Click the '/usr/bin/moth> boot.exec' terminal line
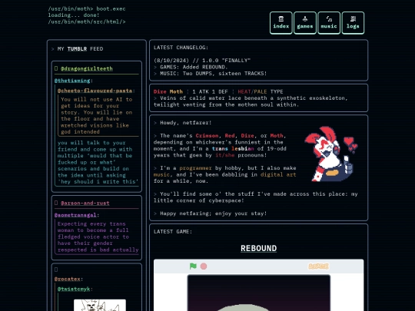This screenshot has height=311, width=415. tap(87, 8)
